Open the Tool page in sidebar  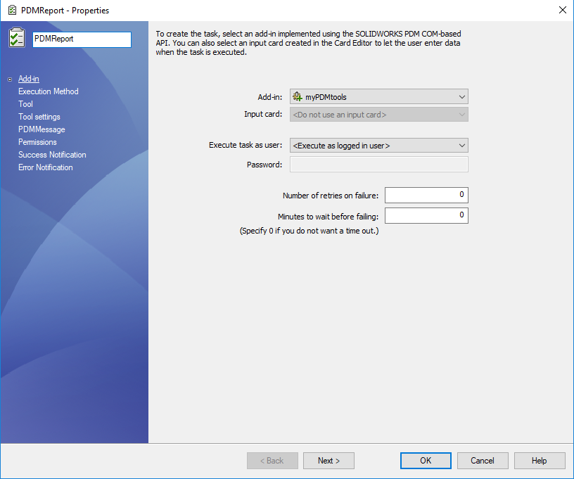[x=25, y=104]
